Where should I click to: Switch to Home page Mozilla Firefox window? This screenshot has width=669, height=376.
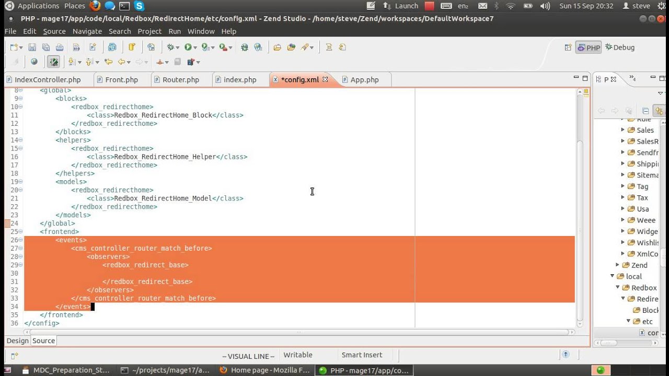coord(265,370)
